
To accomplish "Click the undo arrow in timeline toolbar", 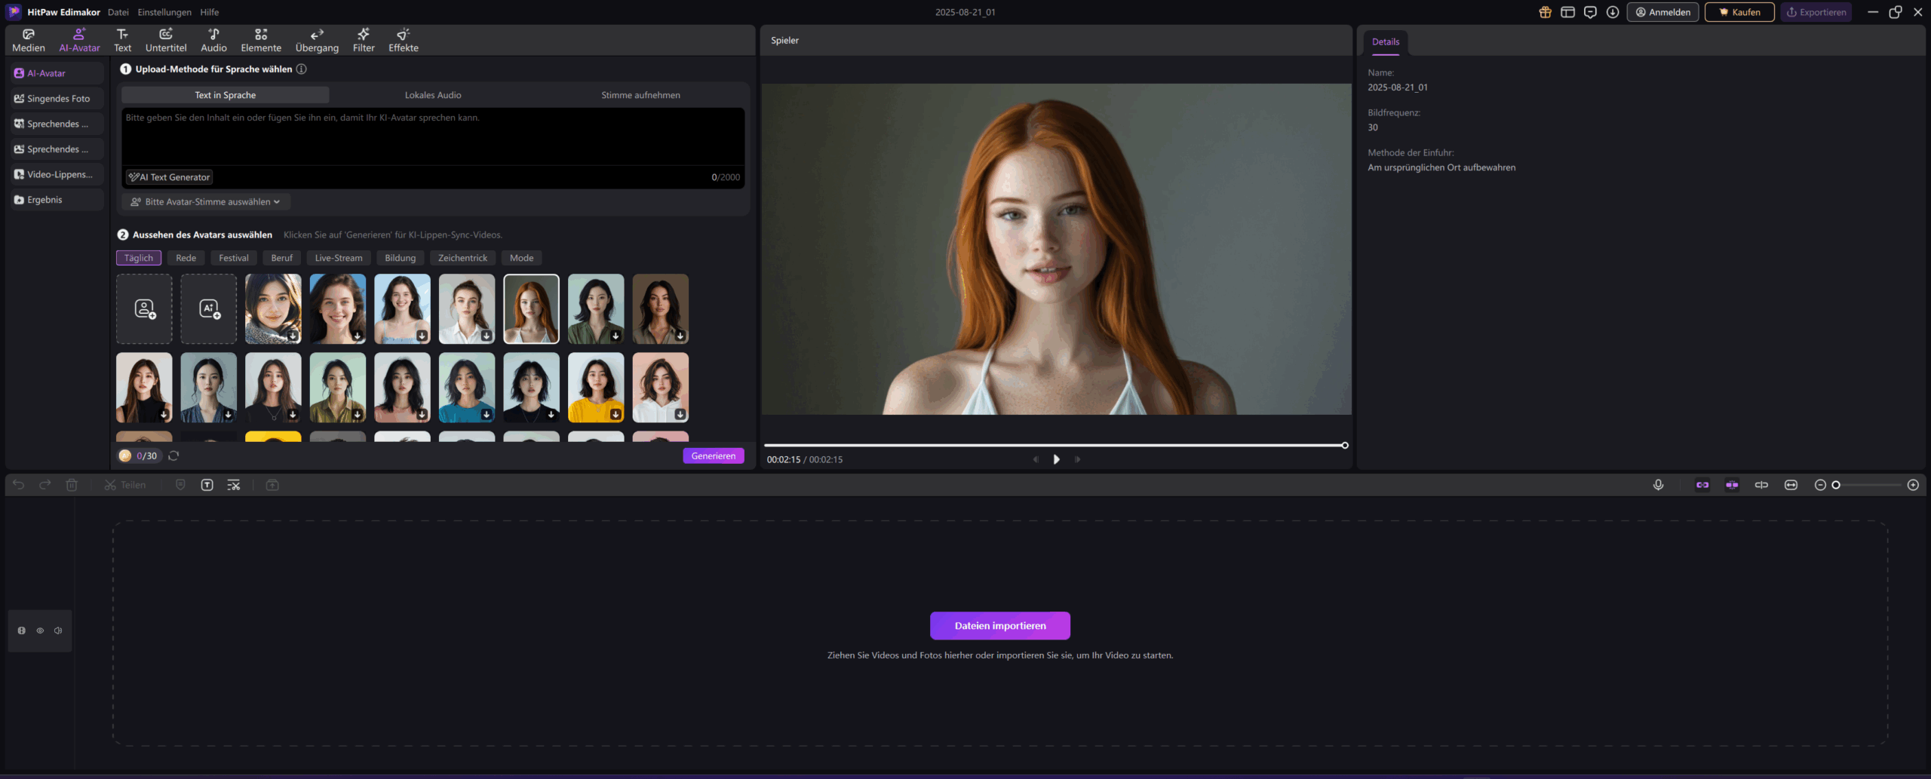I will pyautogui.click(x=19, y=485).
